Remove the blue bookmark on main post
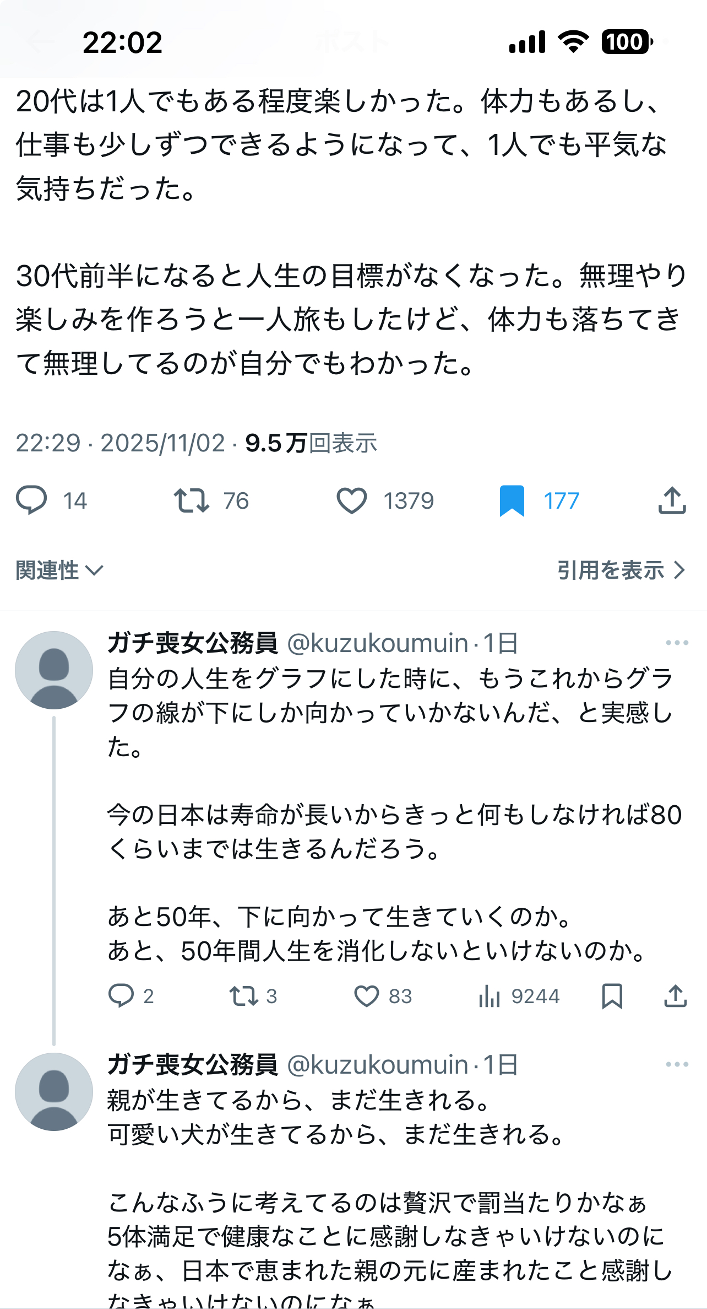Viewport: 707px width, 1309px height. coord(512,500)
